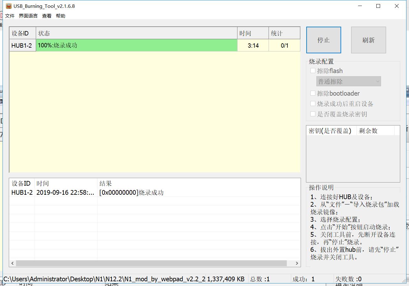Maximize the USB Burning Tool window
This screenshot has height=286, width=409.
(x=378, y=6)
